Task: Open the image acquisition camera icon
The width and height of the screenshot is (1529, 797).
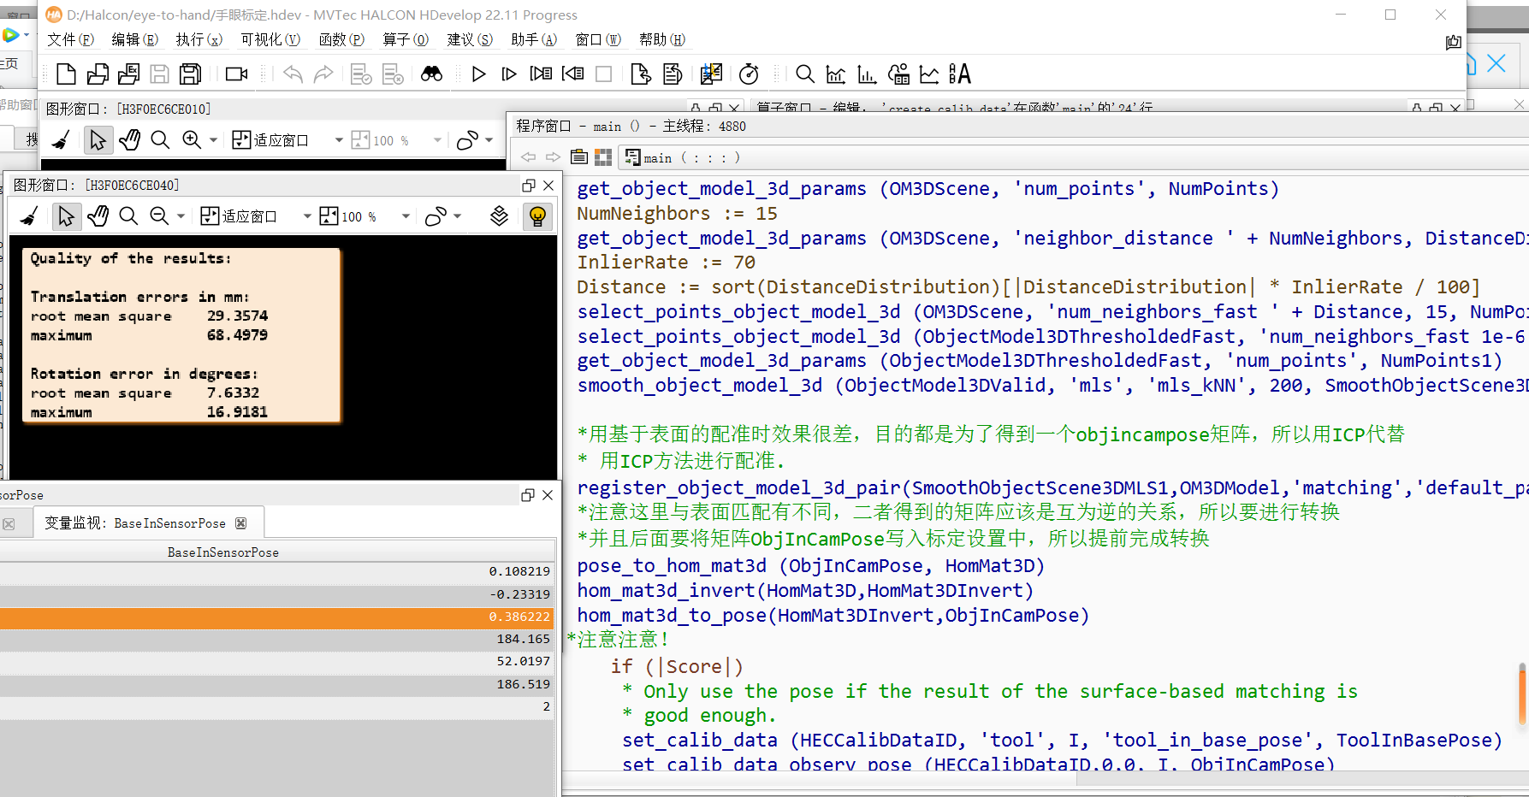Action: tap(237, 74)
